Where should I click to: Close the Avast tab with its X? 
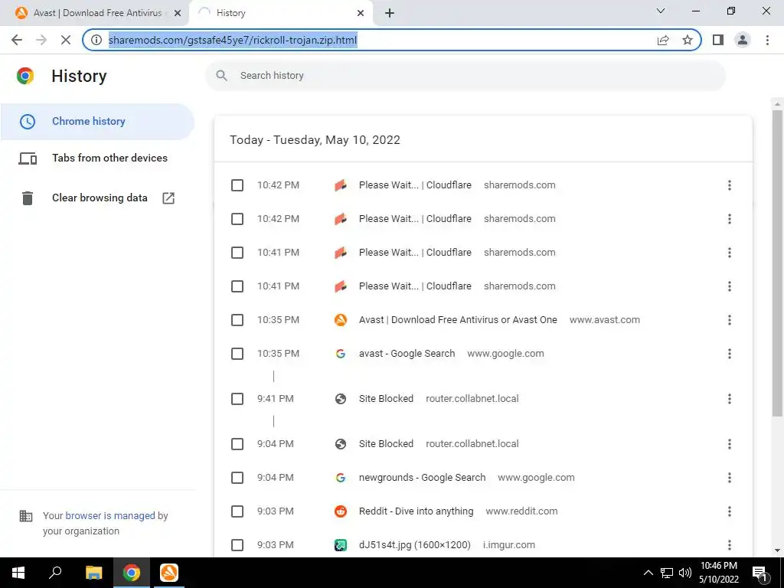pyautogui.click(x=177, y=13)
